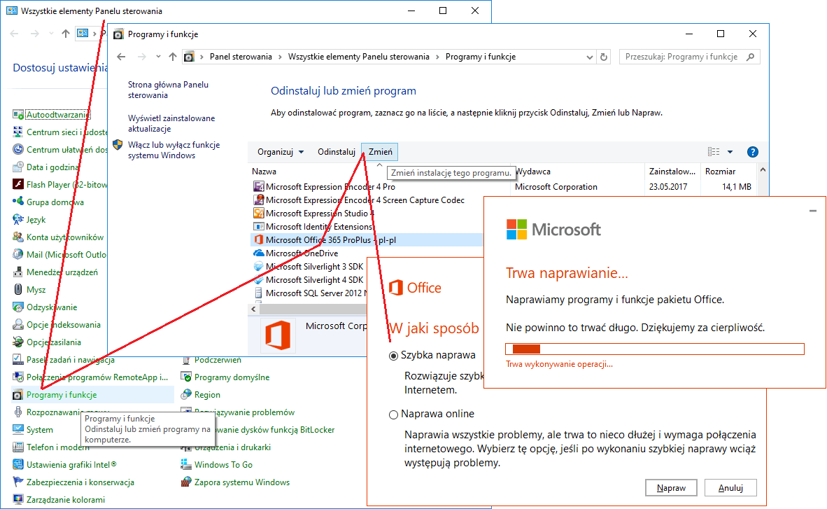Select the Szybka naprawa radio option
The height and width of the screenshot is (509, 827).
pyautogui.click(x=393, y=356)
